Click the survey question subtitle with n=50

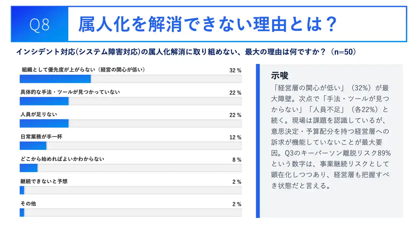185,52
